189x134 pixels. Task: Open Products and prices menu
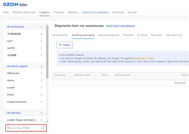[x=24, y=12]
